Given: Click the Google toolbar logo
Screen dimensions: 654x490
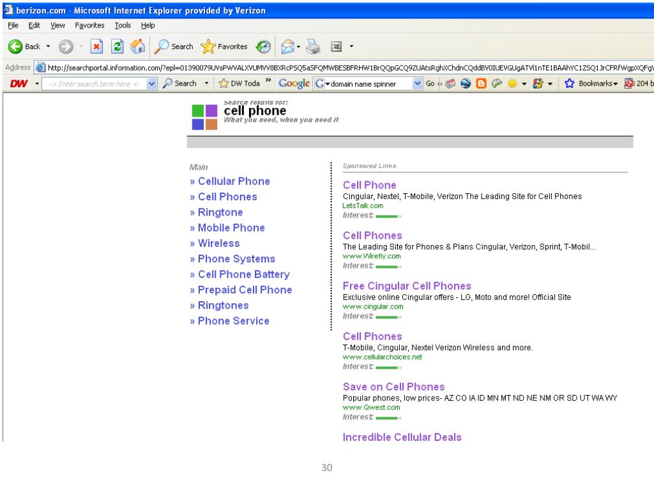Looking at the screenshot, I should [294, 84].
